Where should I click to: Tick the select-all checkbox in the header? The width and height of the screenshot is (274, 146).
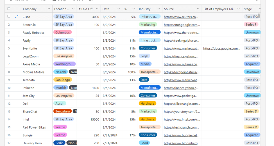(9, 8)
